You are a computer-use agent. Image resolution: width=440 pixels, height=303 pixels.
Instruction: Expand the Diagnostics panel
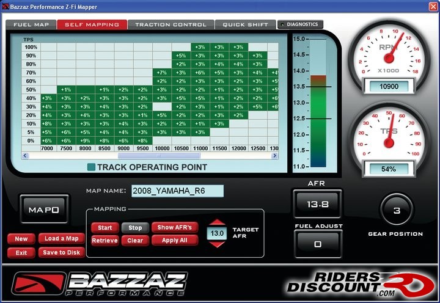point(299,24)
